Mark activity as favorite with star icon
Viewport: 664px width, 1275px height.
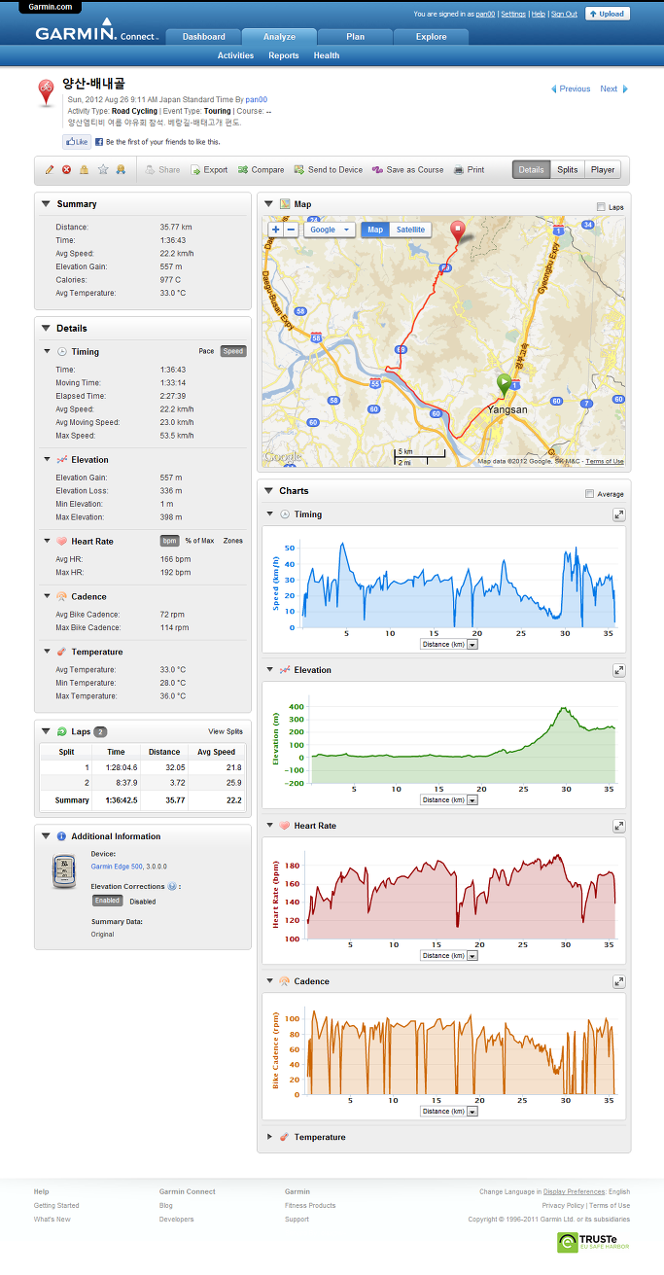(103, 169)
